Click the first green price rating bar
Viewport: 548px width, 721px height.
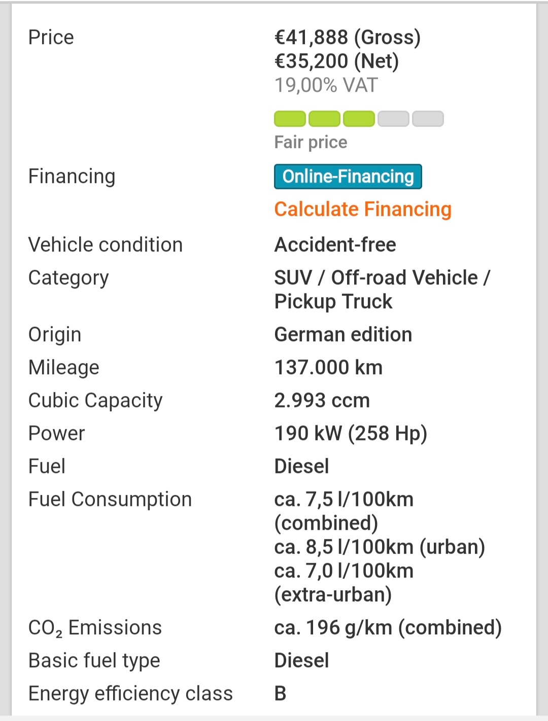point(290,119)
